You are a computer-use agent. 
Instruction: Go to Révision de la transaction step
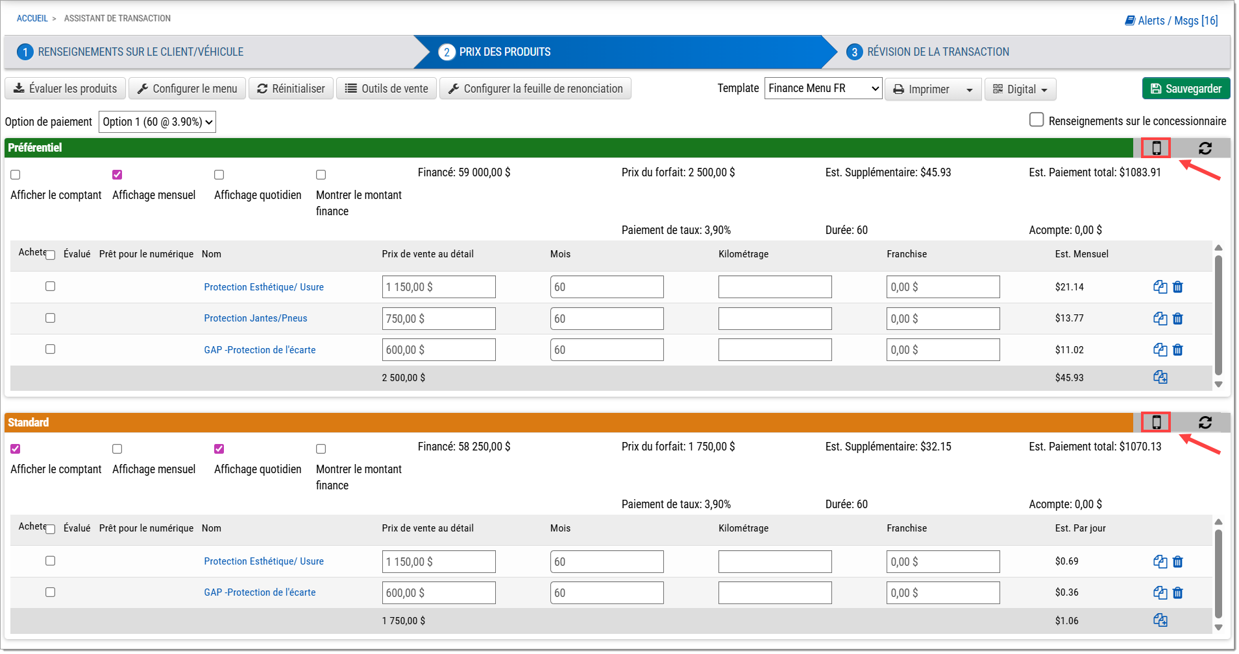pyautogui.click(x=937, y=52)
